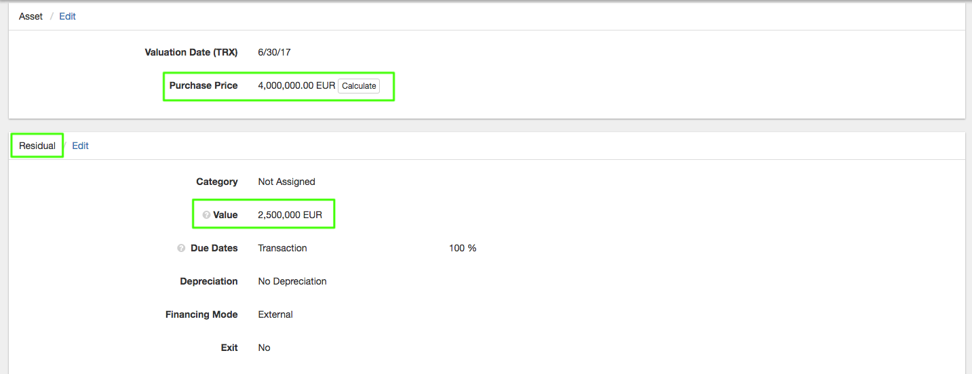Click the External financing mode value
972x374 pixels.
click(x=275, y=314)
